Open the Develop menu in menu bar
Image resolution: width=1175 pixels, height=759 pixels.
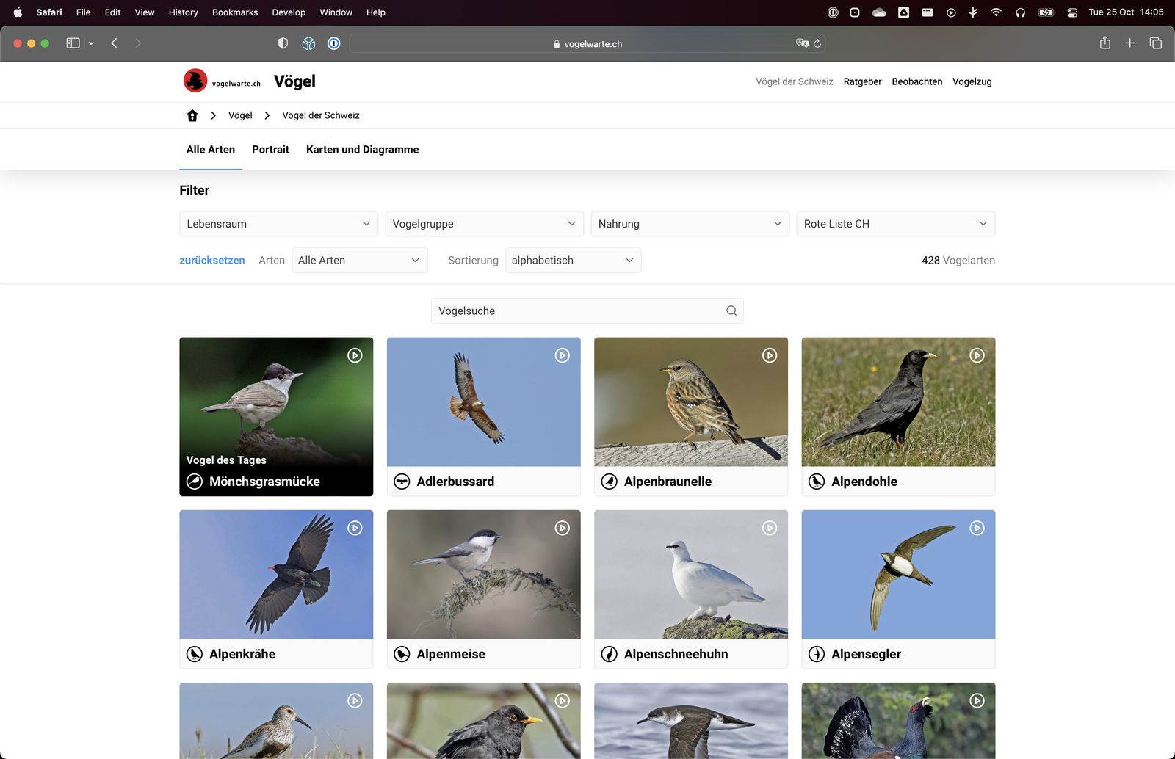tap(289, 12)
